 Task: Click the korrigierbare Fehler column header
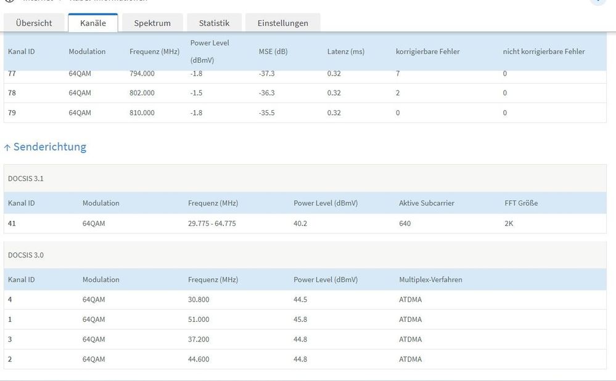click(x=427, y=51)
